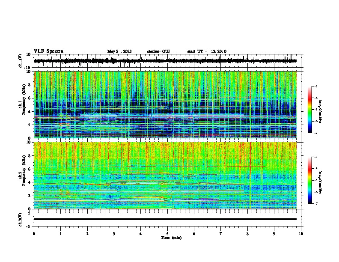Screen dimensions: 339x262
Task: Click the ch.1 "Frequency (kHz)" axis label
Action: tap(24, 100)
